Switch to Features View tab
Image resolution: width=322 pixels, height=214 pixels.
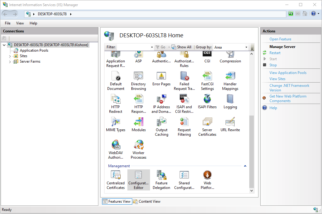coord(117,201)
